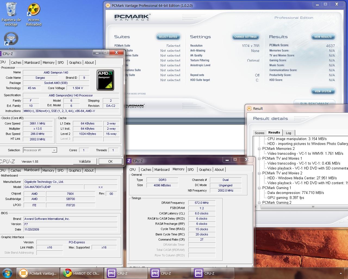The image size is (348, 279).
Task: Open the HWBOT OC Chrome taskbar button
Action: click(x=82, y=273)
